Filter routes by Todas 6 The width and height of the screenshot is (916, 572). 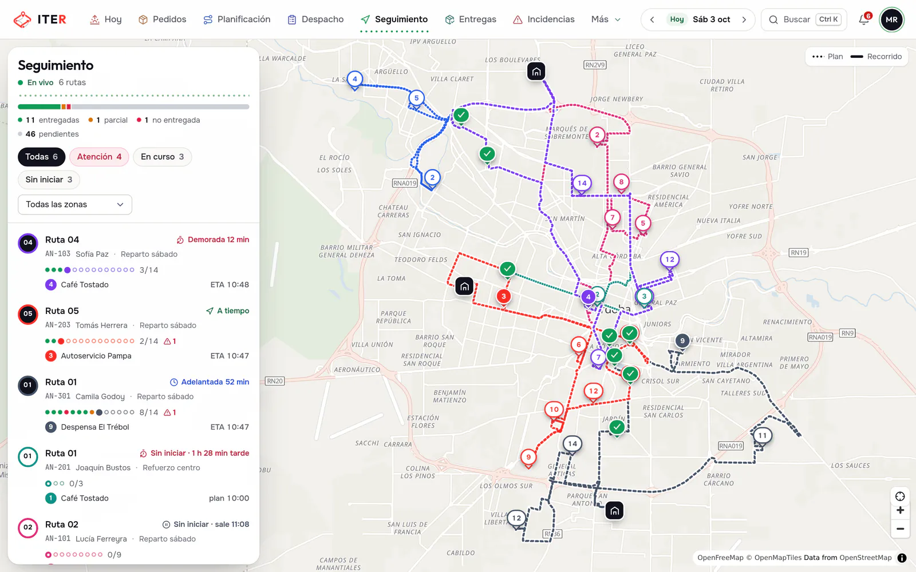coord(41,157)
